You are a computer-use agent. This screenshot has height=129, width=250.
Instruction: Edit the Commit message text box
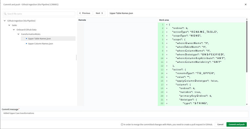point(125,114)
